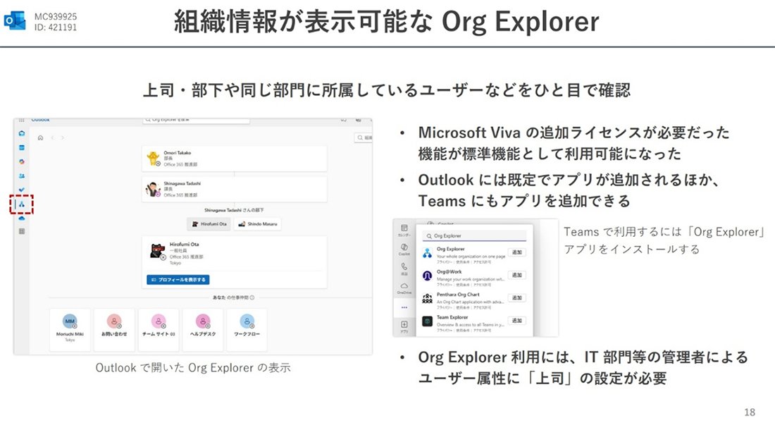Click Hirofumi Ota's bear avatar
Screen dimensions: 775x430
(157, 251)
